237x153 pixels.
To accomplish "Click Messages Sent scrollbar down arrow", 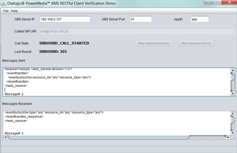I will pos(232,93).
